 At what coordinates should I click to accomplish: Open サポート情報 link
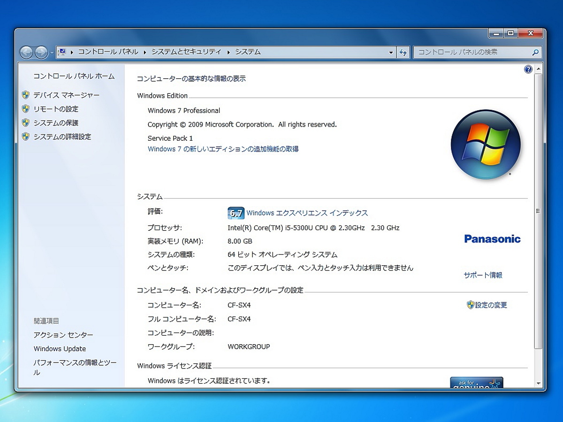coord(483,275)
